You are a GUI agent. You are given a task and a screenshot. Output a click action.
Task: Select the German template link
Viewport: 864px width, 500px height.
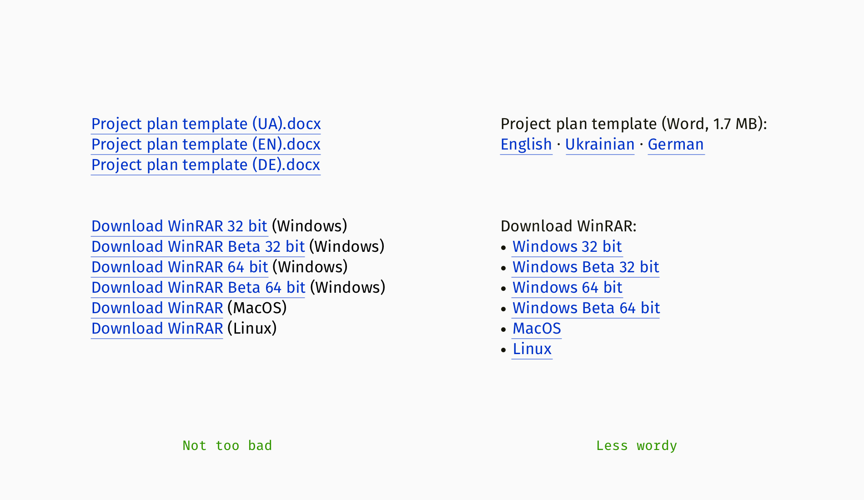[676, 145]
